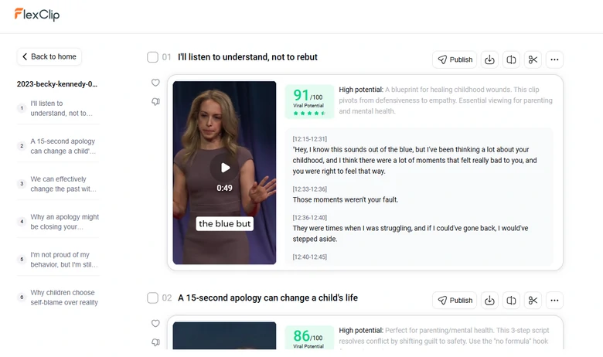Screen dimensions: 603x357
Task: Like clip 02 with heart icon
Action: point(155,323)
